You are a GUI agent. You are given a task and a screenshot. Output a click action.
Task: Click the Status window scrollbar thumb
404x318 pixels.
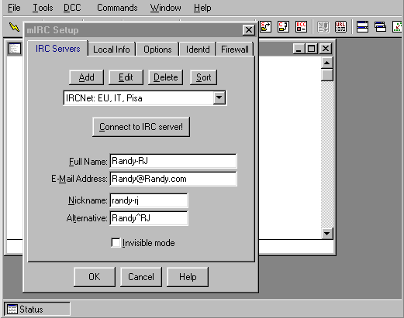pos(327,75)
